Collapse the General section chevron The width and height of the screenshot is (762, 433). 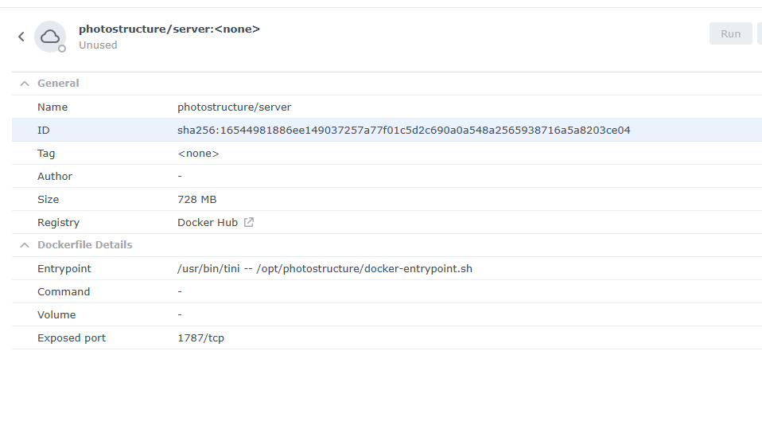coord(25,84)
